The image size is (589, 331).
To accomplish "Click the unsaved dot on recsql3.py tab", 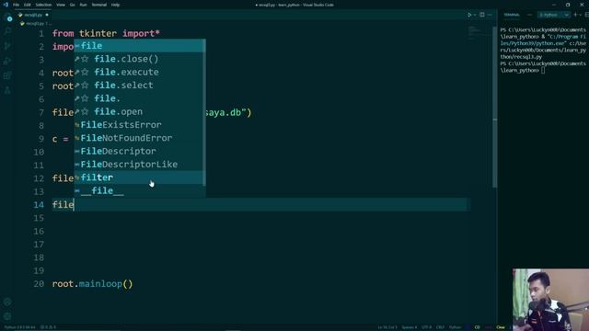I will click(x=47, y=15).
